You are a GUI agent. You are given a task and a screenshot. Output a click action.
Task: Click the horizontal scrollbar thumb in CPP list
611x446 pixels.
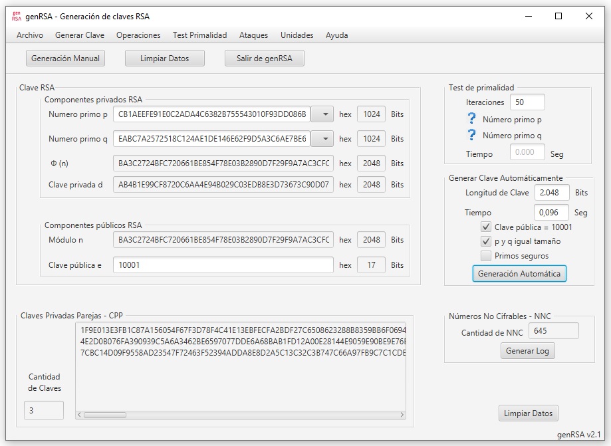click(x=105, y=415)
